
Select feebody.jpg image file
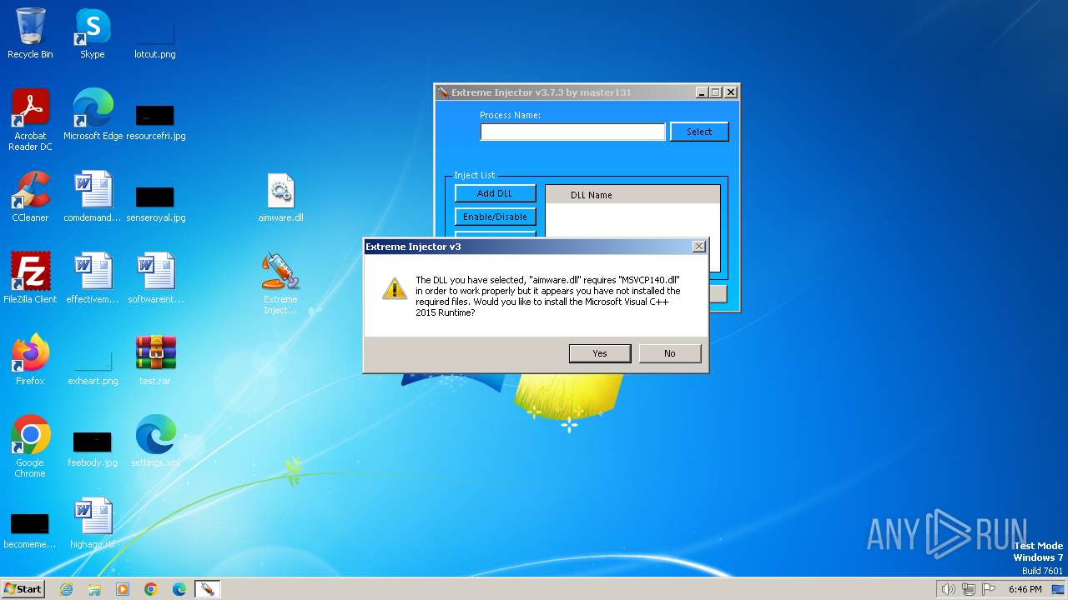click(93, 442)
